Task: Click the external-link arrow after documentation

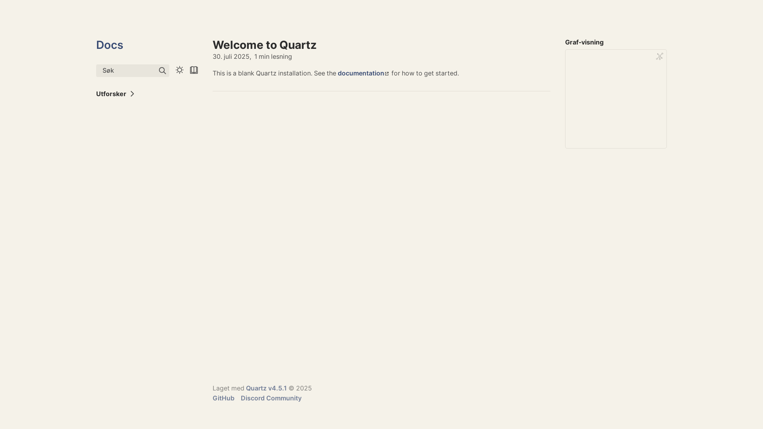Action: (387, 74)
